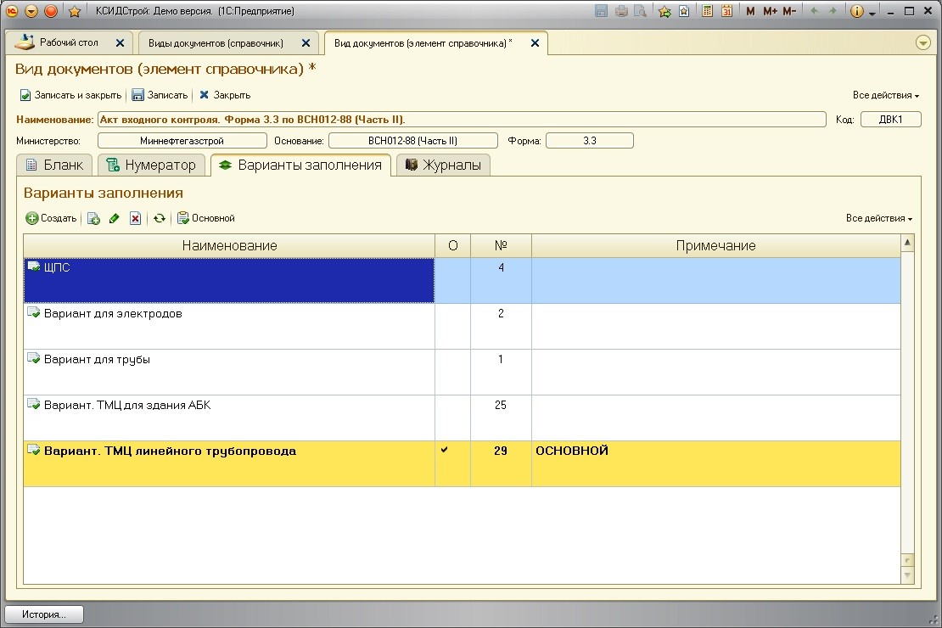Open Все действия dropdown above the variants table

click(x=878, y=219)
